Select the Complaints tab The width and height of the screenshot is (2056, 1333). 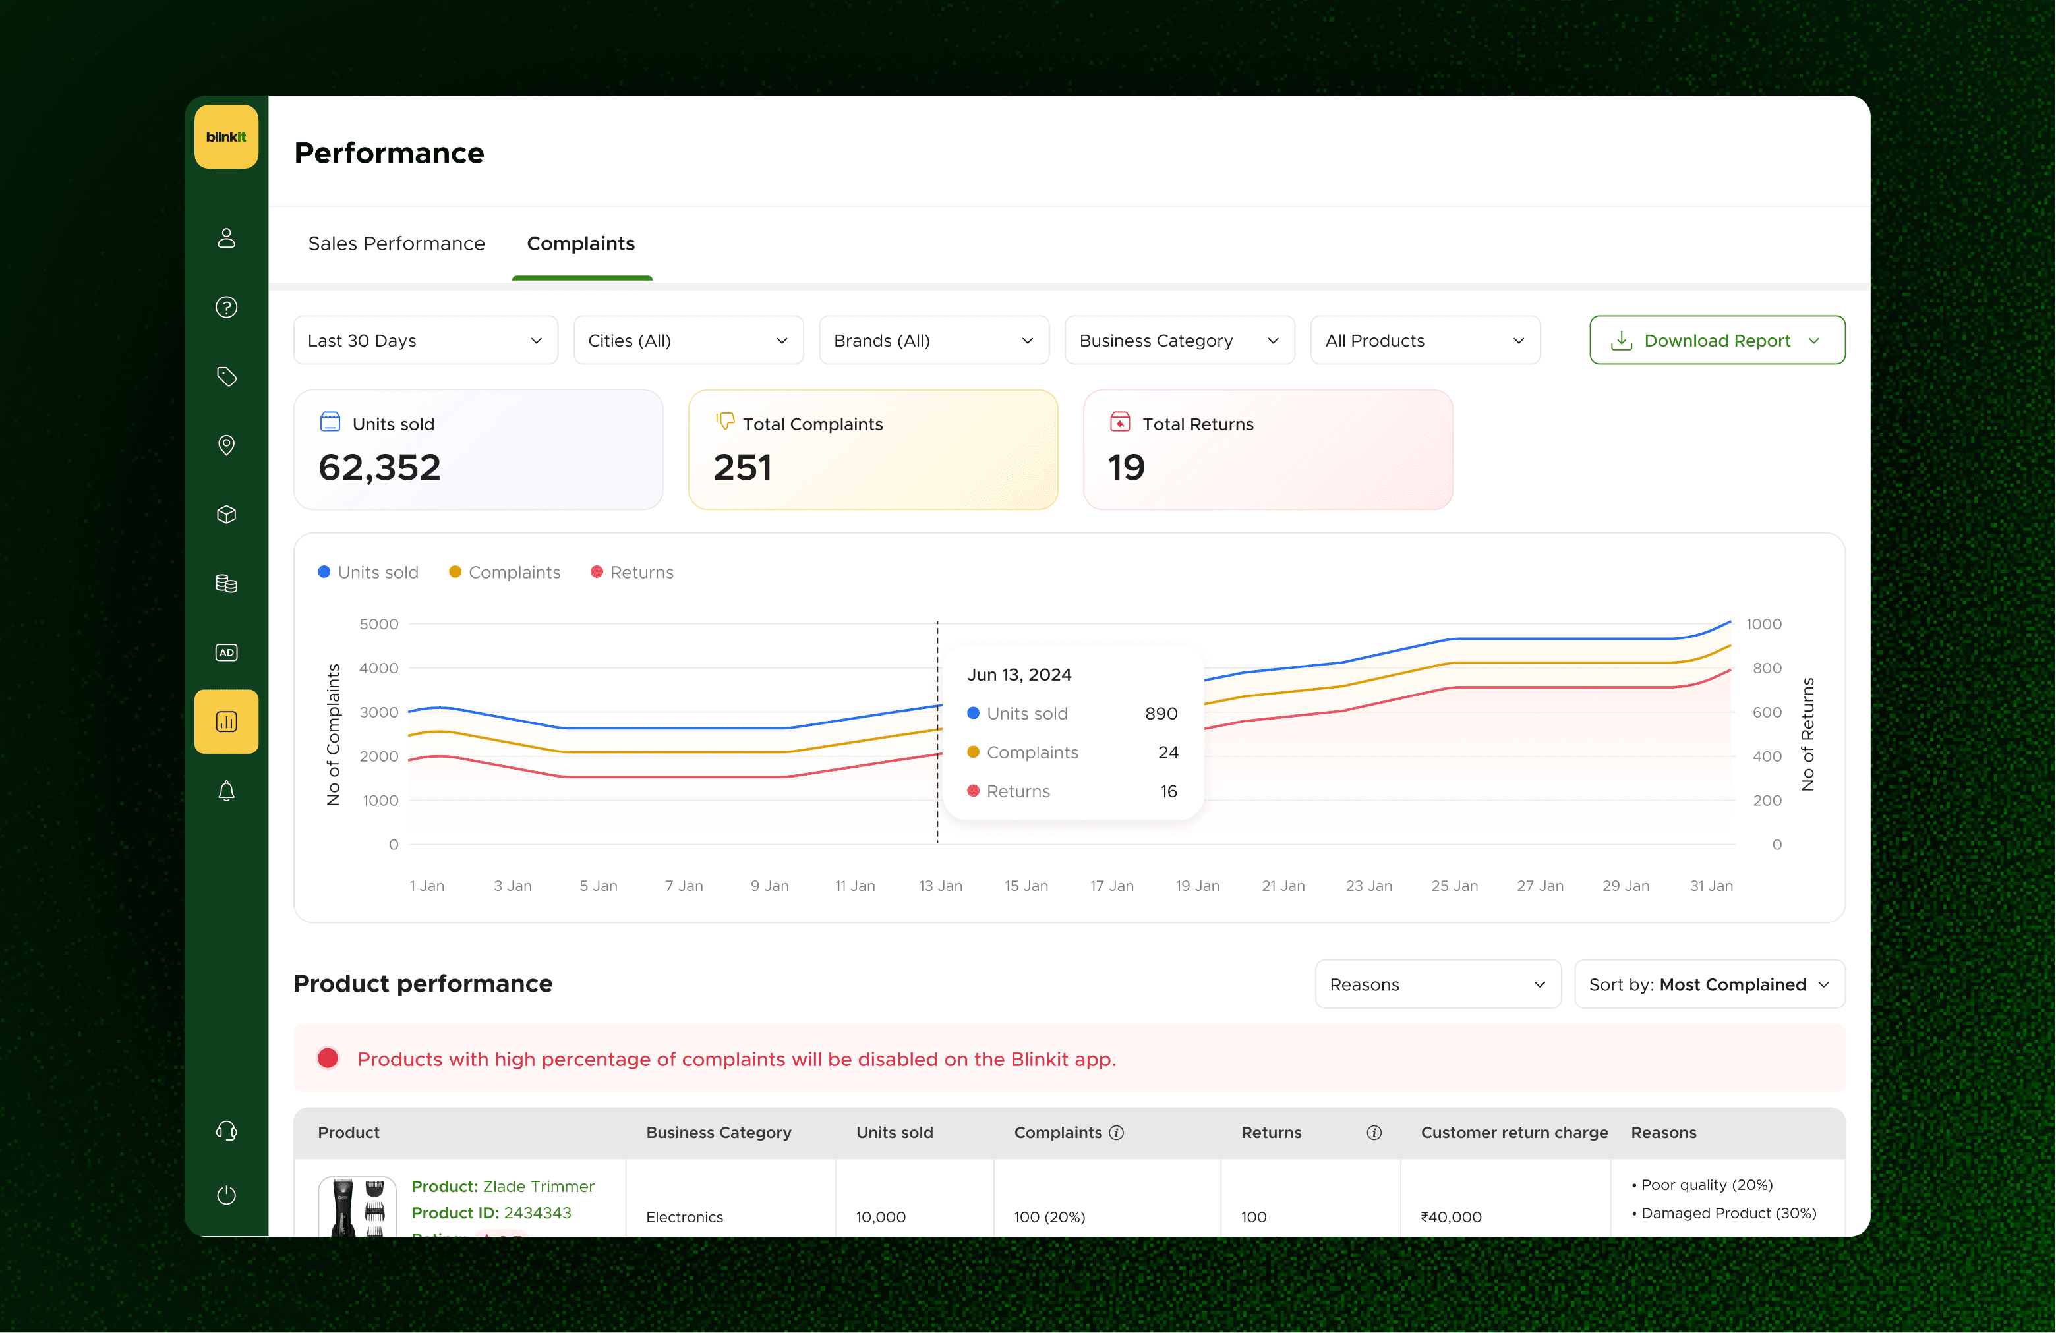(581, 243)
